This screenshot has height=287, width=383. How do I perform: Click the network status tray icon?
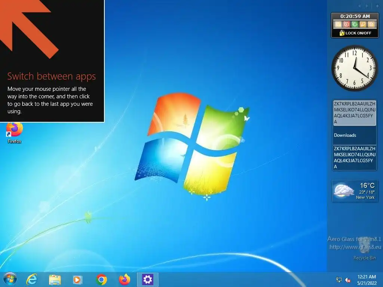point(338,280)
